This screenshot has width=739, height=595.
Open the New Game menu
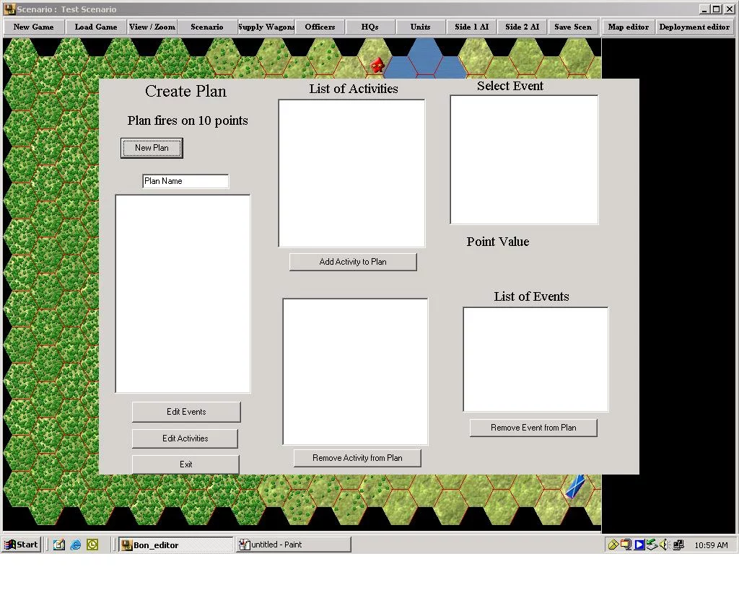pos(33,27)
